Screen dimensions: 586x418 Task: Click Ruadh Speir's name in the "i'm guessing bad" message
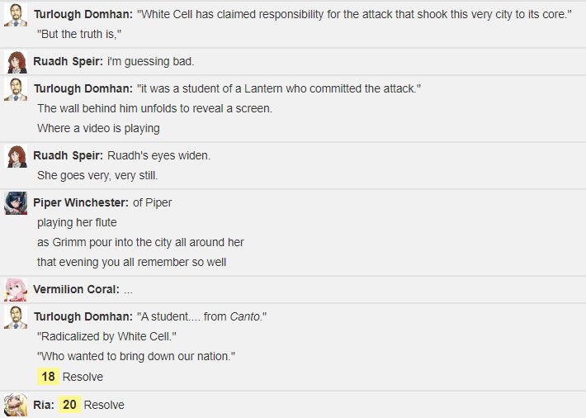68,61
